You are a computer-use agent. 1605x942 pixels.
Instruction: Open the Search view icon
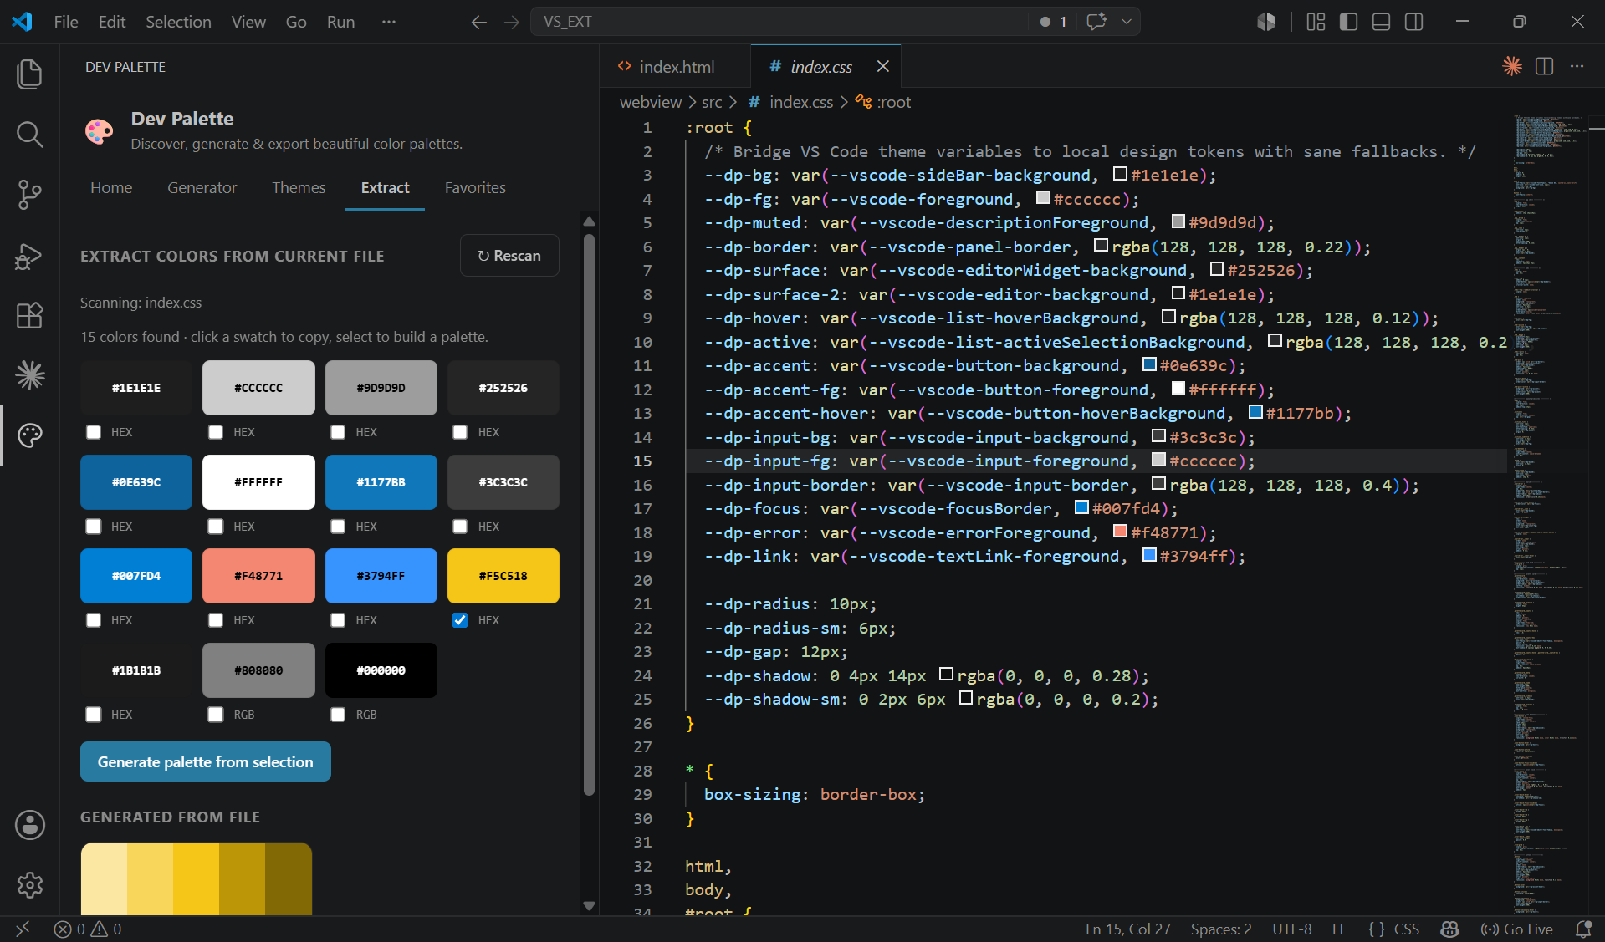[29, 134]
